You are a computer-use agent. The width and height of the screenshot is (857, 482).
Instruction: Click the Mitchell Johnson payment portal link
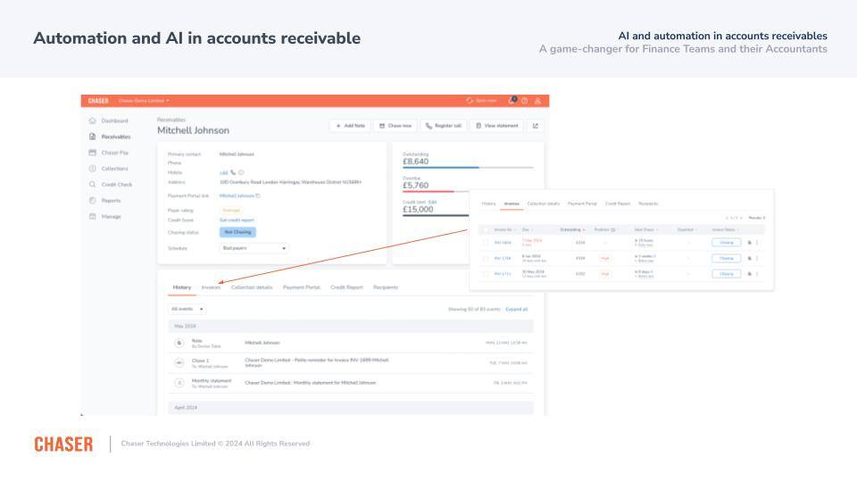click(237, 195)
